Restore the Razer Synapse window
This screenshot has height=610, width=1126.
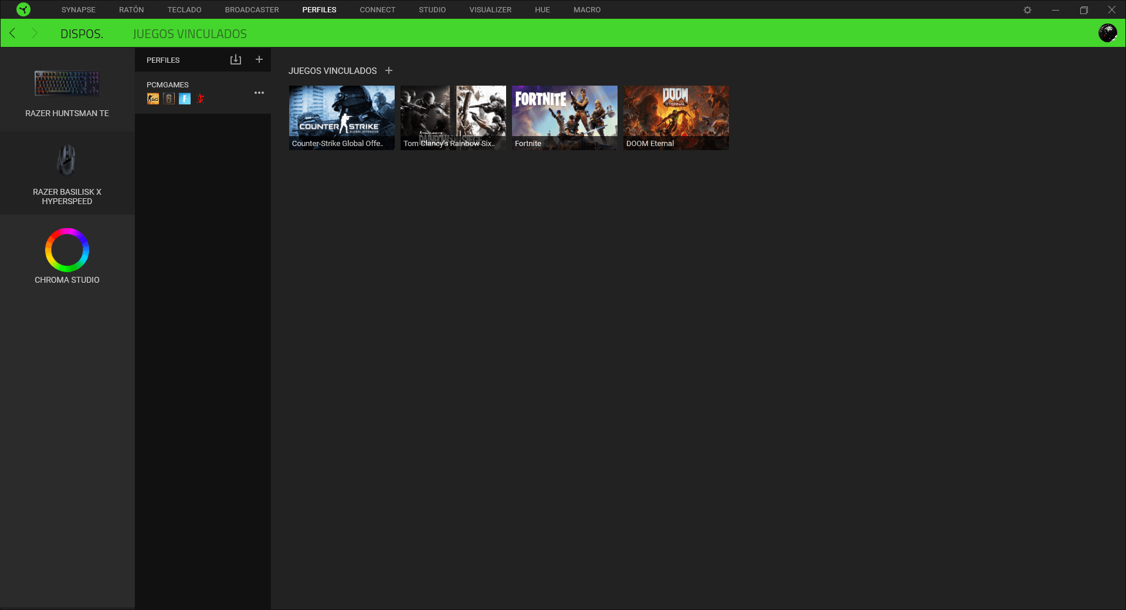pyautogui.click(x=1084, y=10)
